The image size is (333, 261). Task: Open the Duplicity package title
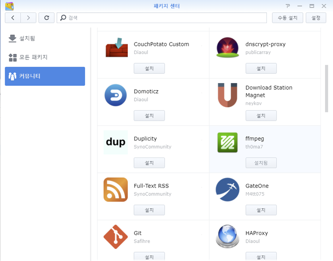coord(145,139)
